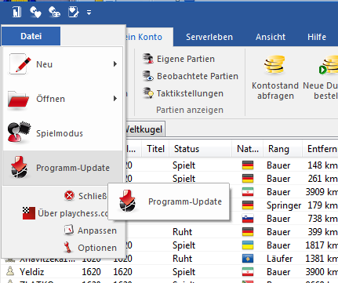Viewport: 338px width, 283px height.
Task: Open Anpassen in the Datei menu
Action: [x=90, y=230]
